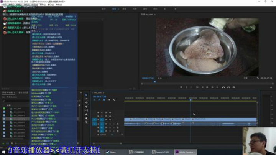Select the Pen tool

click(x=86, y=114)
